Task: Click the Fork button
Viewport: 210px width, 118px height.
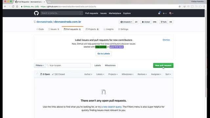Action: [163, 22]
